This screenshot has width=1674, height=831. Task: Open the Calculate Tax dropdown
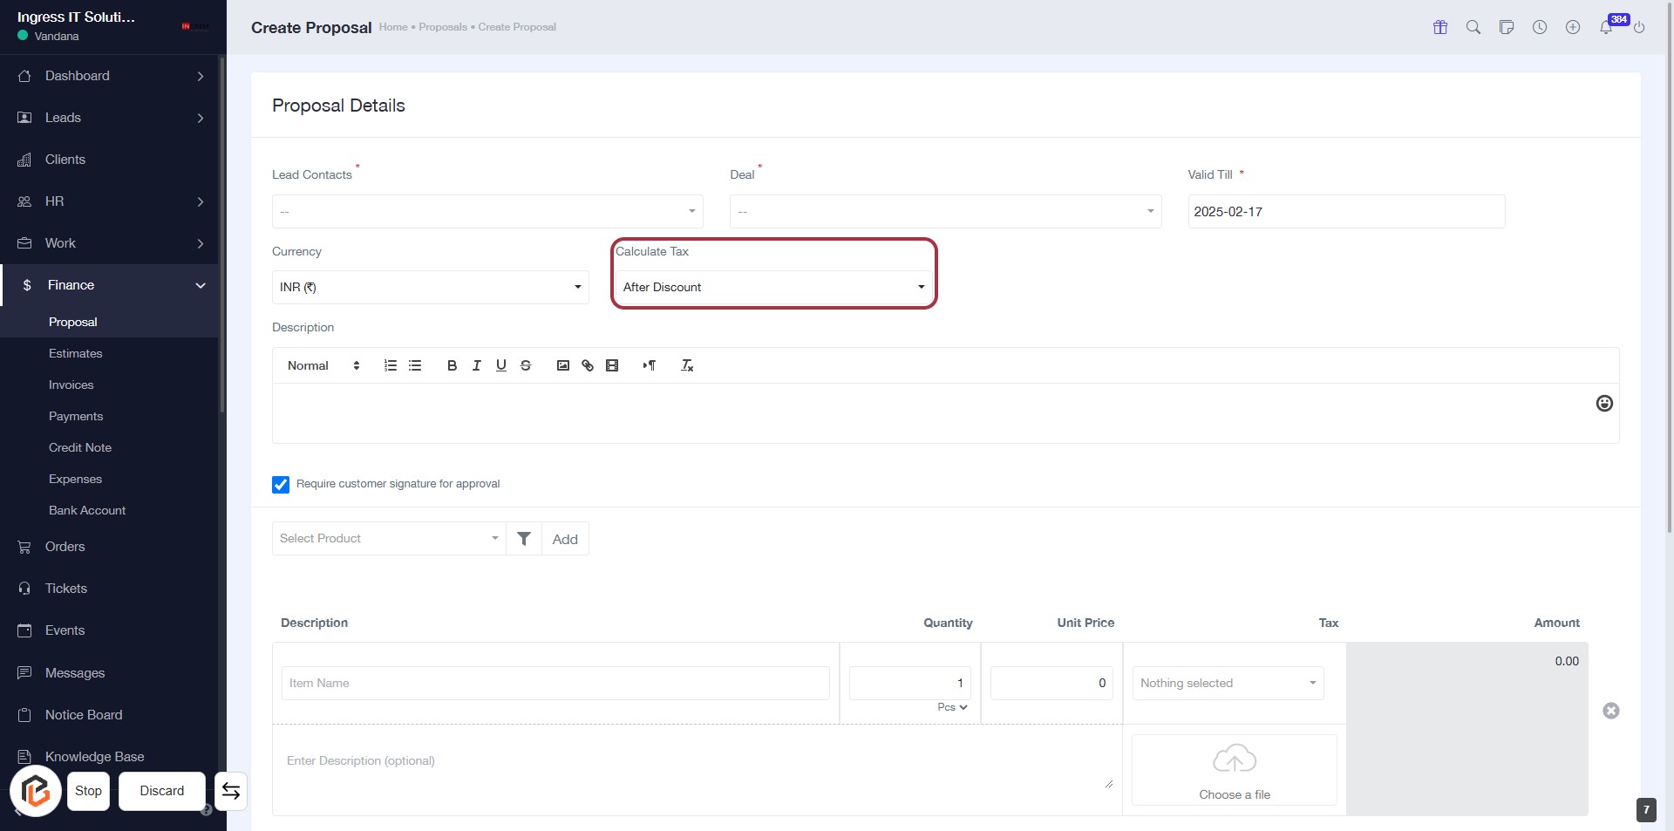point(773,287)
